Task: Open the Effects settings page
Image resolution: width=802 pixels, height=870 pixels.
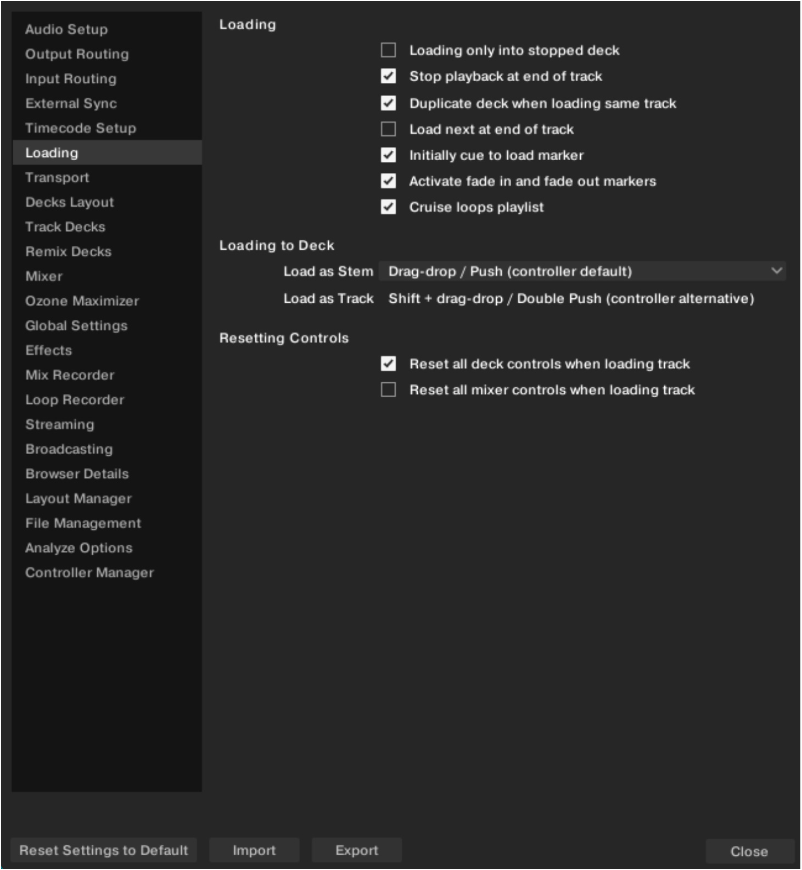Action: 49,350
